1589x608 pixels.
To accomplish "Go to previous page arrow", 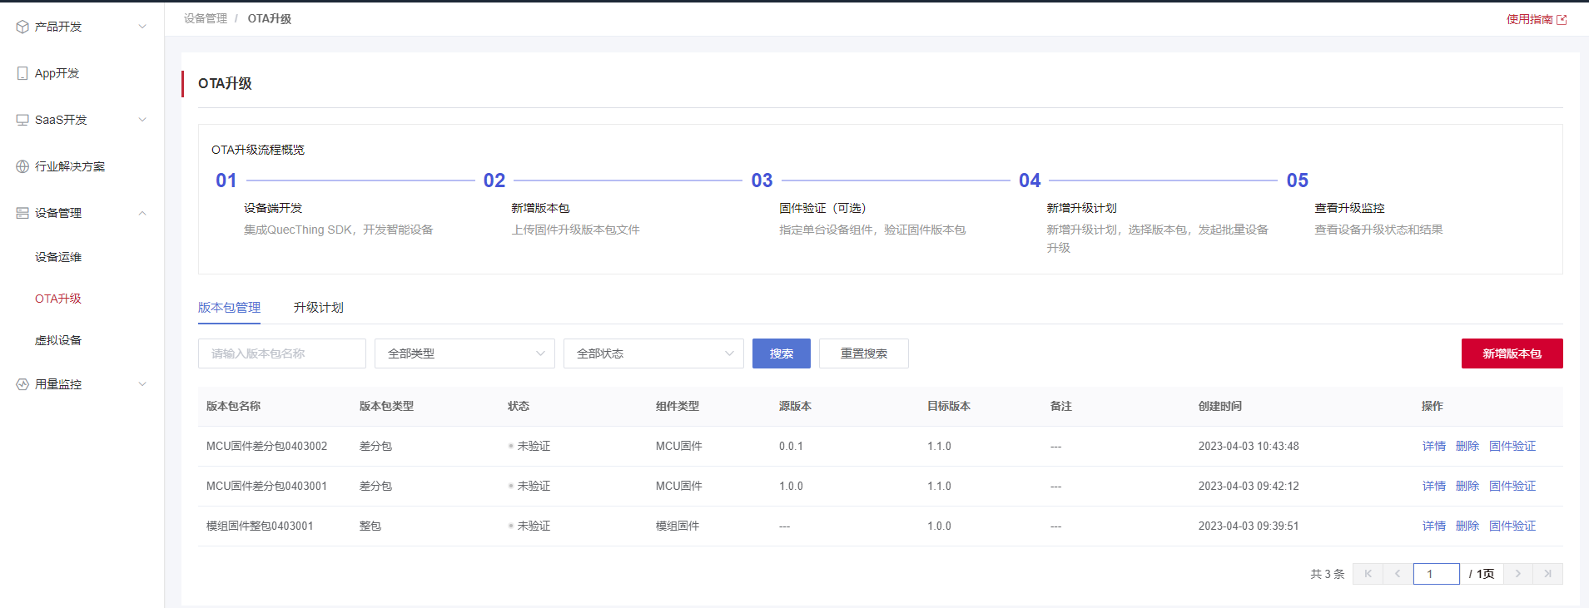I will point(1398,574).
